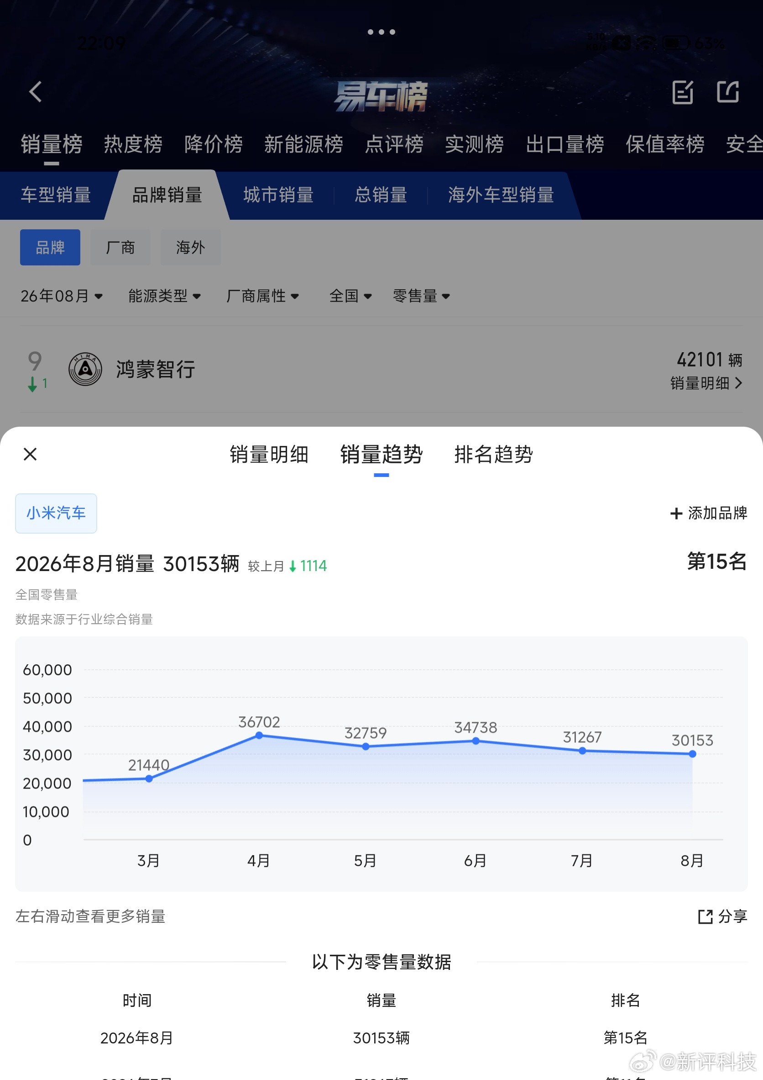Screen dimensions: 763x1080
Task: Tap the share icon in the header
Action: [728, 92]
